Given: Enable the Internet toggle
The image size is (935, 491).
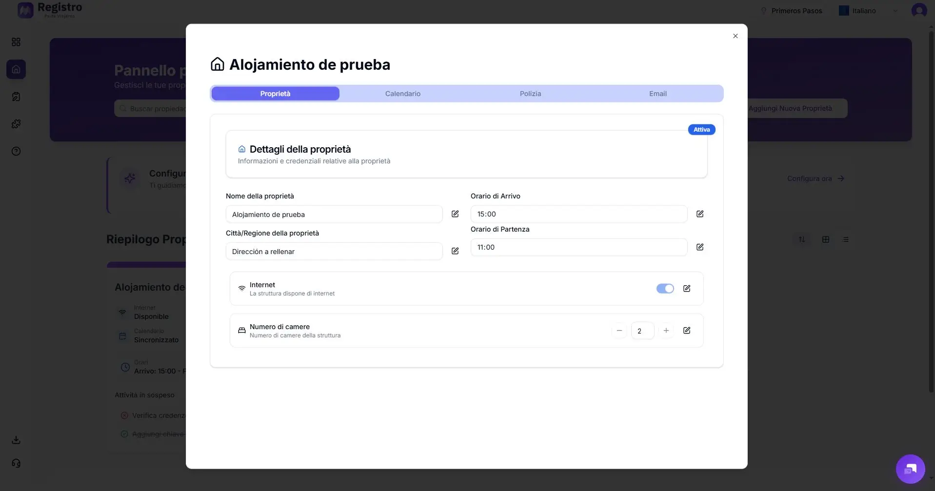Looking at the screenshot, I should [x=665, y=288].
